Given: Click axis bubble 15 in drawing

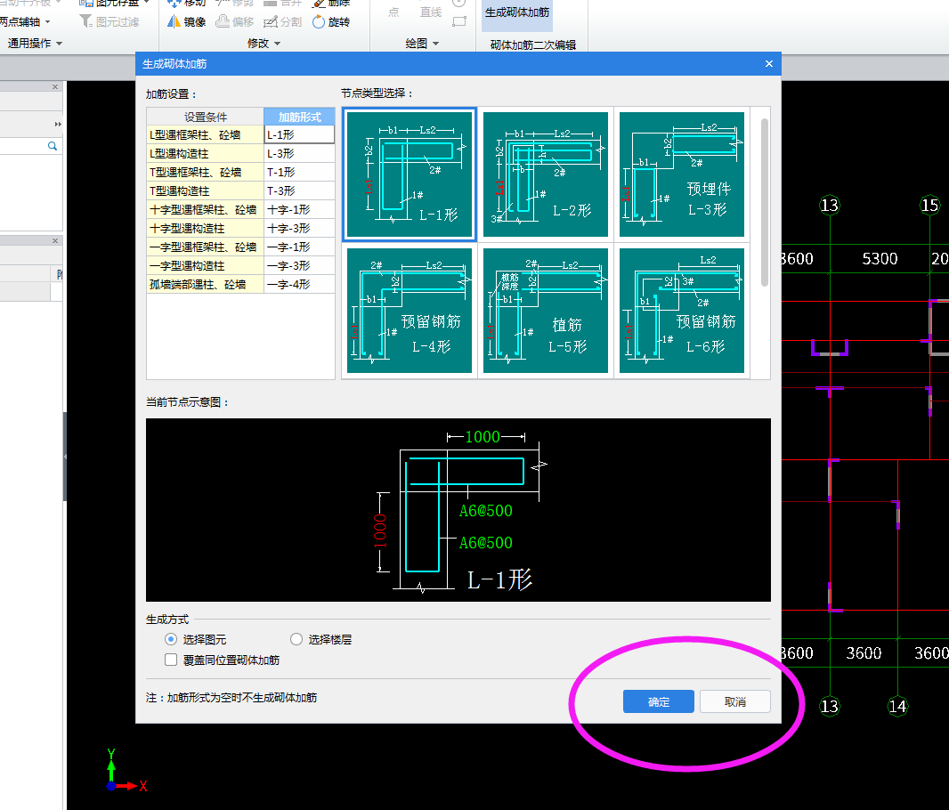Looking at the screenshot, I should pos(929,206).
